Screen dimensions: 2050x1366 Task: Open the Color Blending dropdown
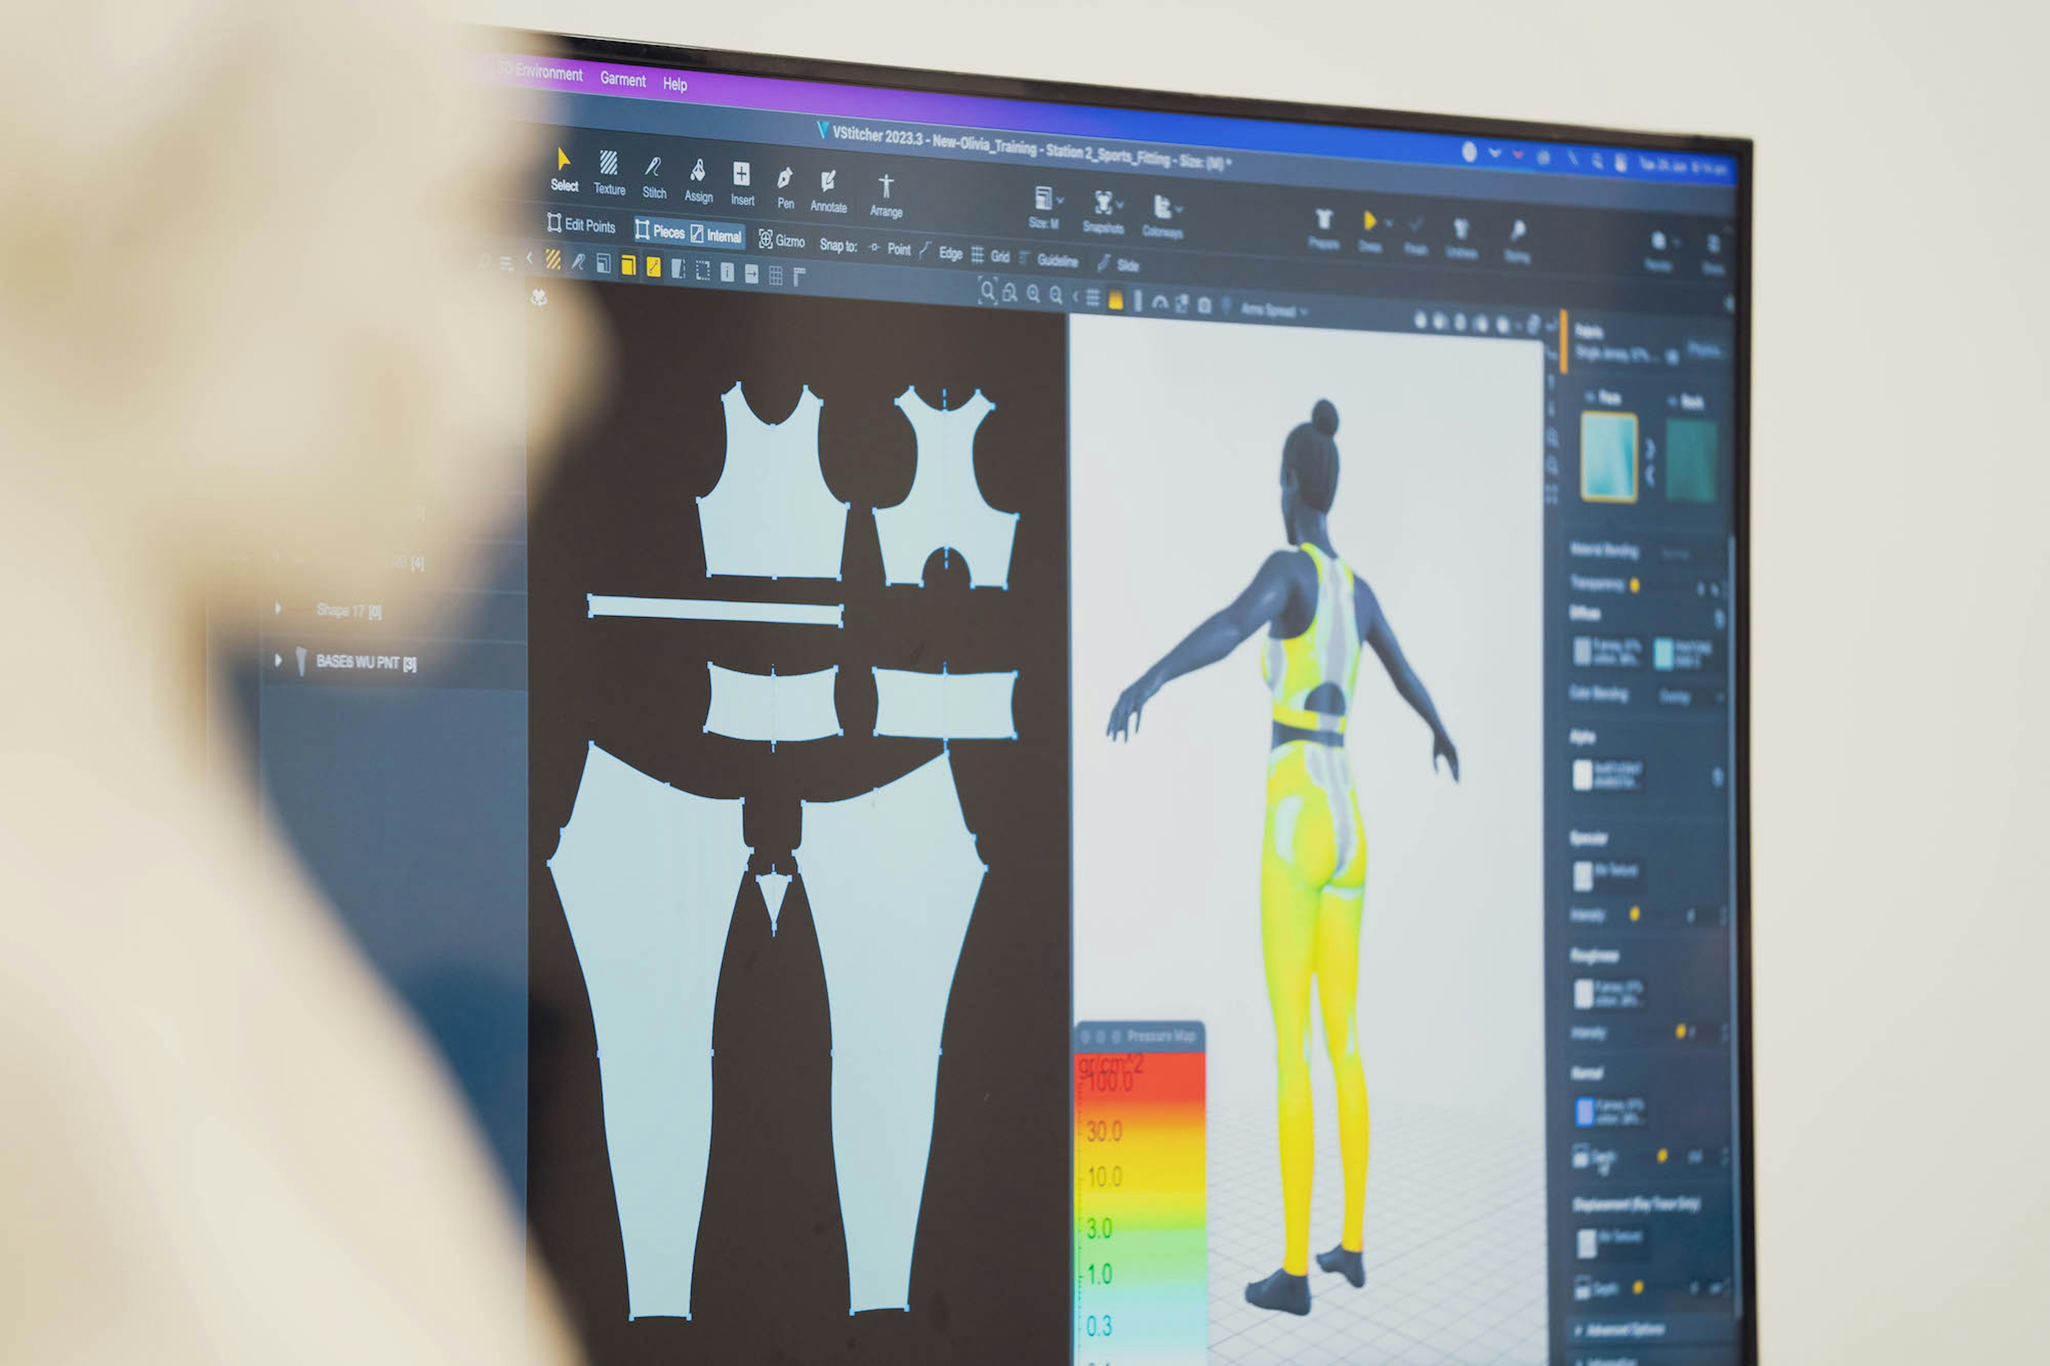[1690, 697]
